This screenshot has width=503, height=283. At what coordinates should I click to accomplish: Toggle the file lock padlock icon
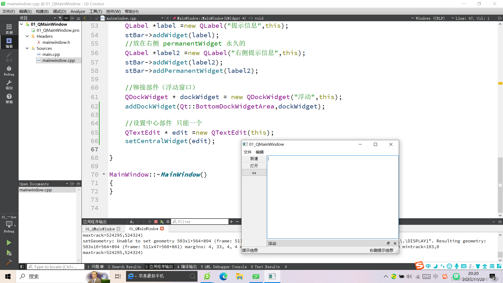tap(97, 18)
